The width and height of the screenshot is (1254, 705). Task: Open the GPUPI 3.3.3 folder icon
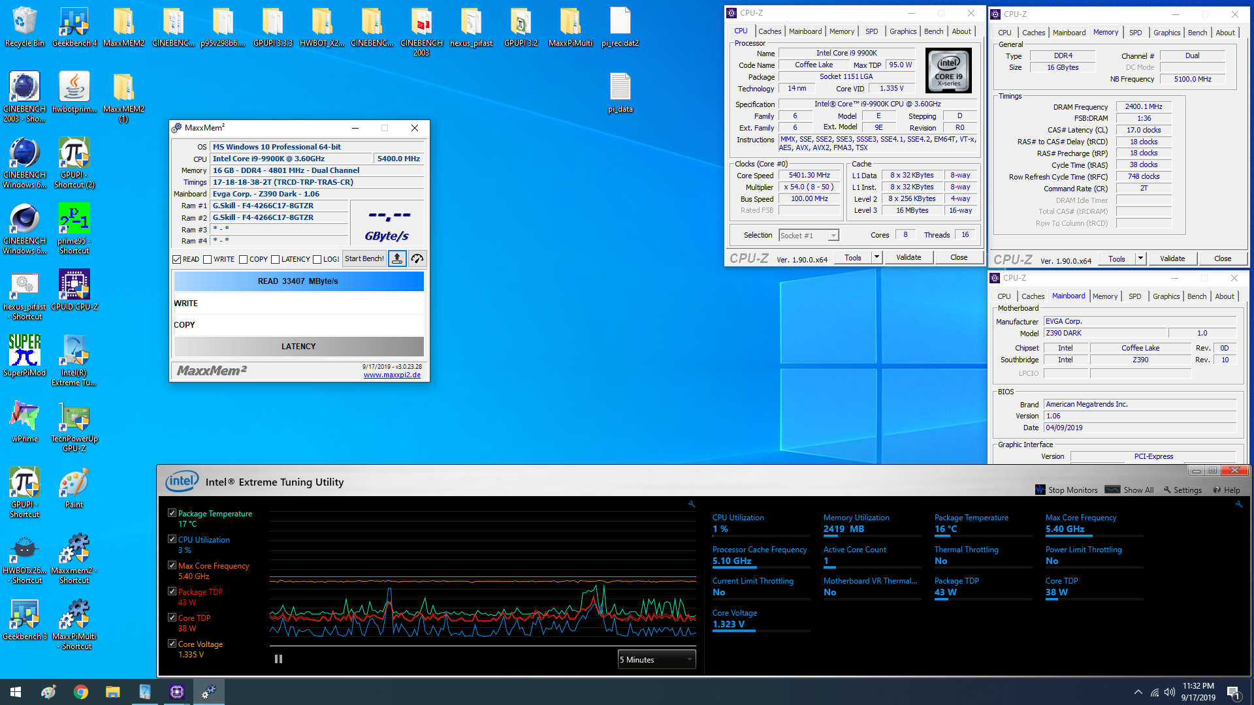273,27
